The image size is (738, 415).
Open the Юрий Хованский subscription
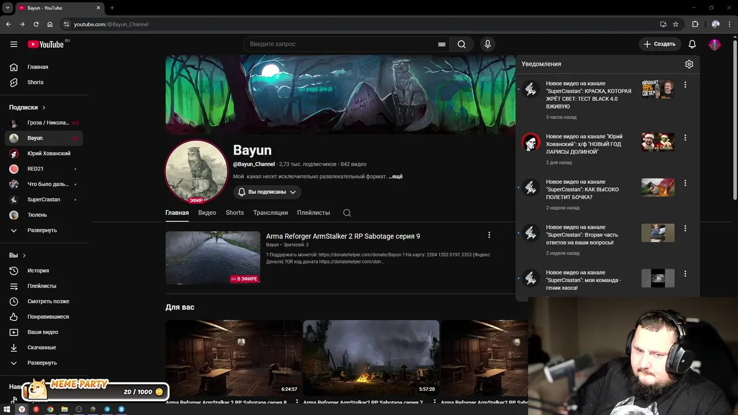[x=44, y=153]
